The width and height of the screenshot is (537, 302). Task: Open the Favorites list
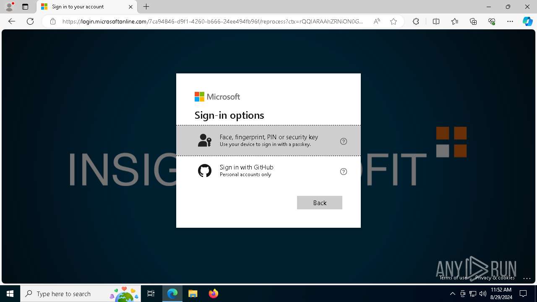(x=455, y=21)
